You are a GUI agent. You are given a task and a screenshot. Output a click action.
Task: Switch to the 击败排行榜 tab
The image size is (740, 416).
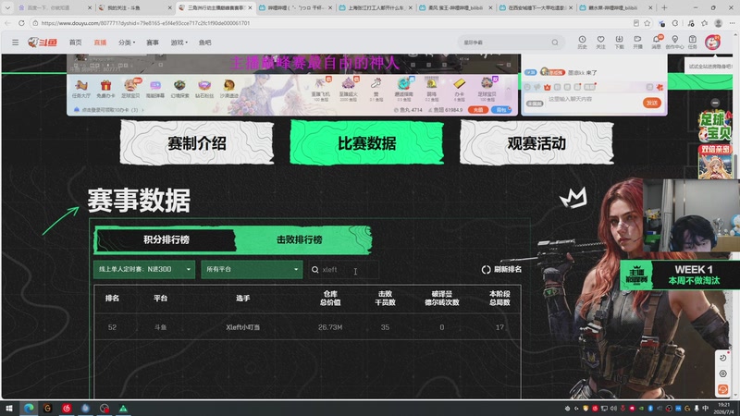tap(299, 239)
